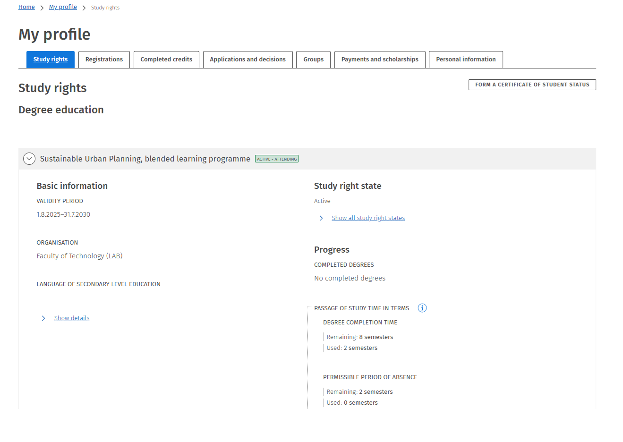Click Language of secondary level education label
The image size is (623, 442).
point(99,284)
